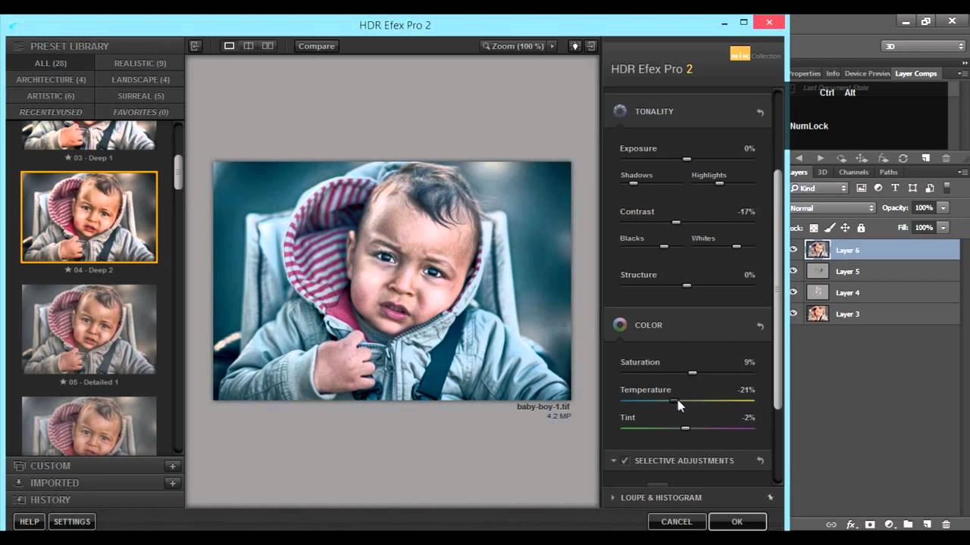Reset the Color section arrow
Viewport: 970px width, 545px height.
click(x=760, y=325)
